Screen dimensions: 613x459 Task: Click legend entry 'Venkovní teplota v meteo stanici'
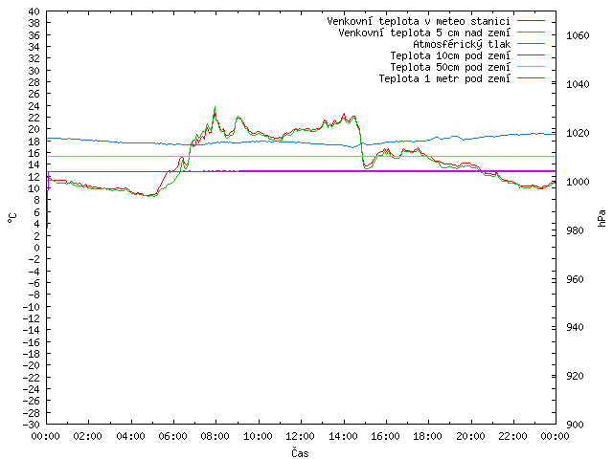coord(436,21)
